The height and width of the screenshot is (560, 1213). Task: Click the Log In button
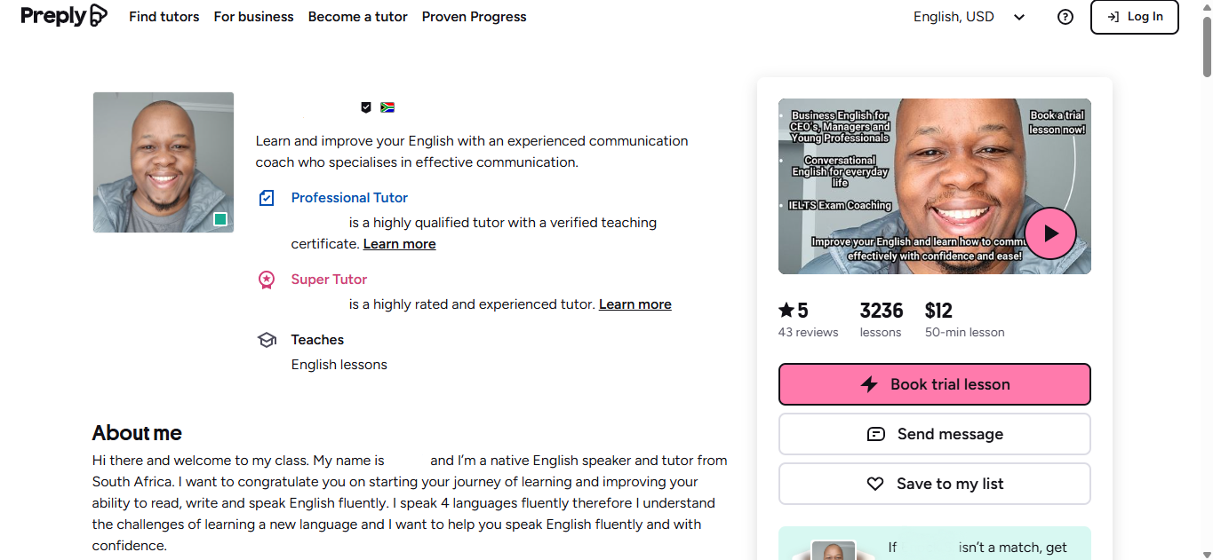[1134, 16]
